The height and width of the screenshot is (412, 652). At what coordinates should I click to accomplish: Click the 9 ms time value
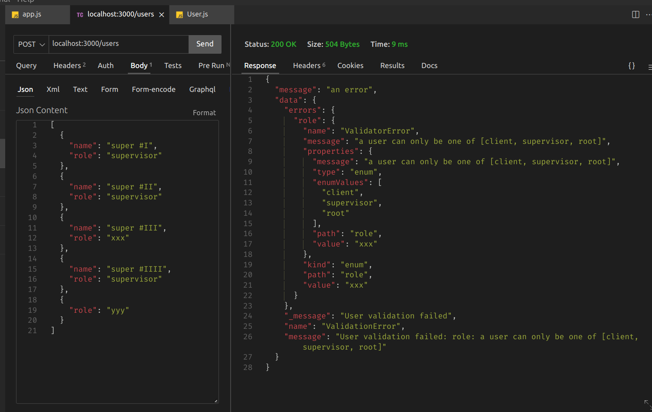pyautogui.click(x=400, y=44)
